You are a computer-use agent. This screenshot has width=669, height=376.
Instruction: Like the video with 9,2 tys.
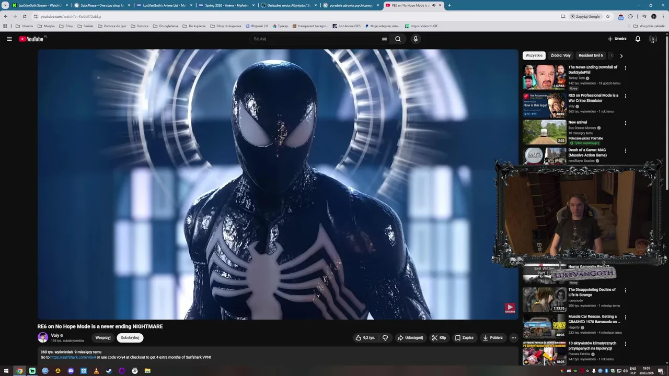pos(365,338)
